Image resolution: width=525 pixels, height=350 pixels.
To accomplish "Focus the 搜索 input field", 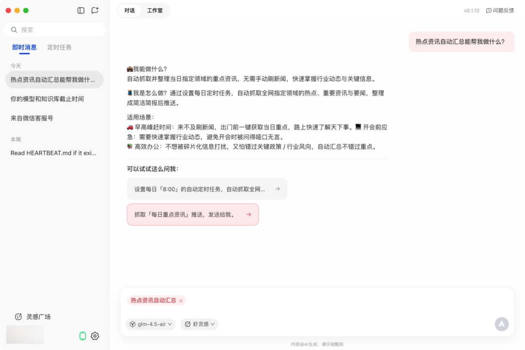I will point(58,30).
